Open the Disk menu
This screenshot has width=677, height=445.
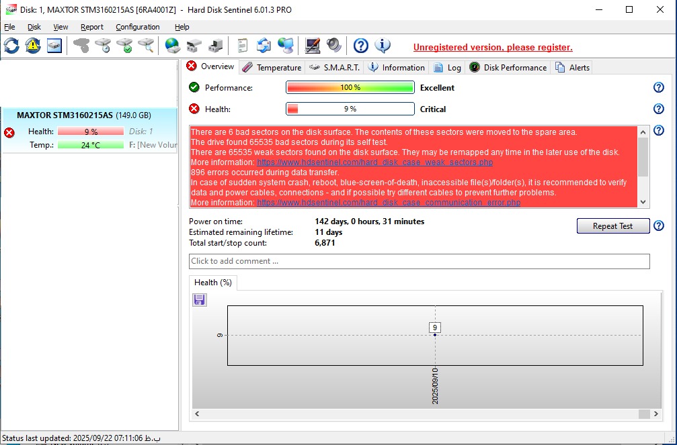(x=34, y=27)
